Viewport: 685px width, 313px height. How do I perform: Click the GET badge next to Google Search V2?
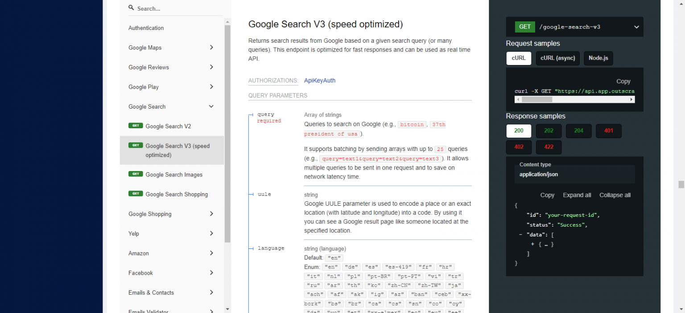click(136, 126)
